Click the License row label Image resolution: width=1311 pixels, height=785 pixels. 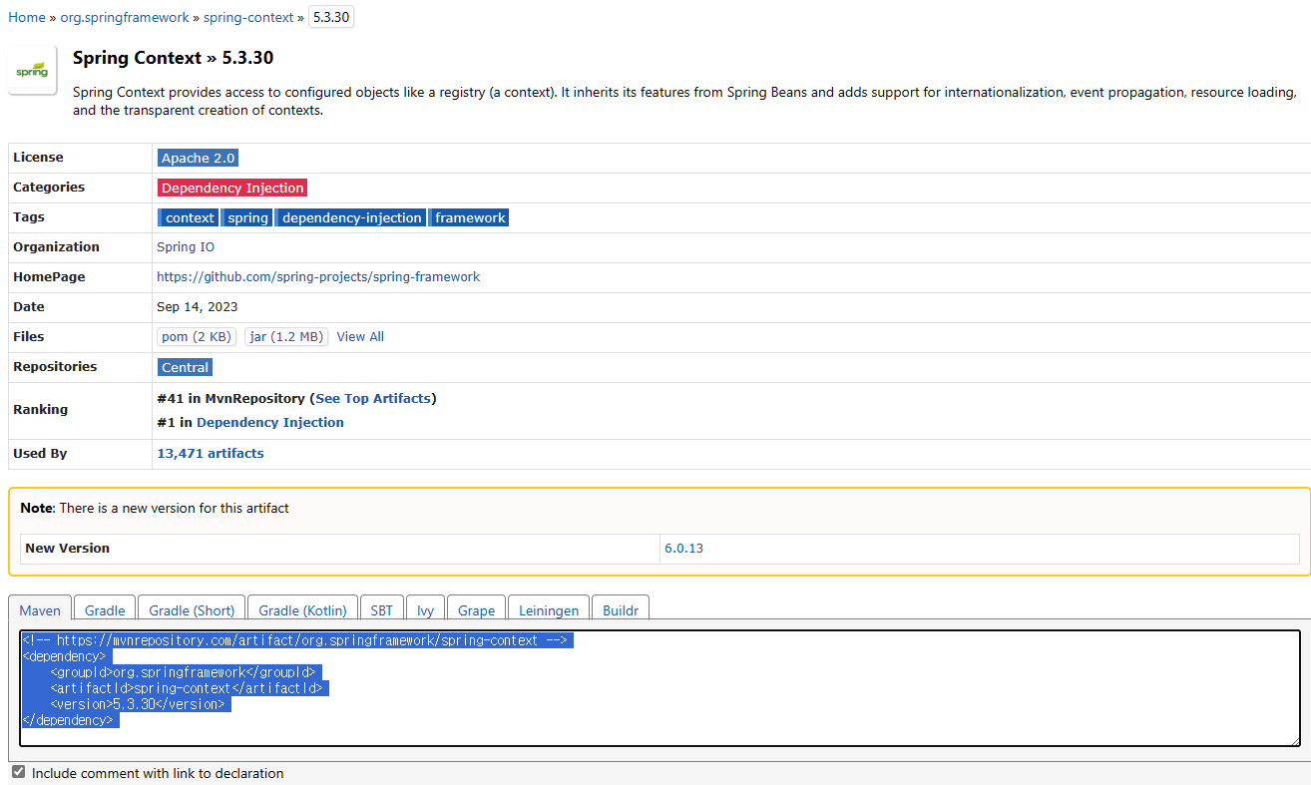[x=38, y=157]
